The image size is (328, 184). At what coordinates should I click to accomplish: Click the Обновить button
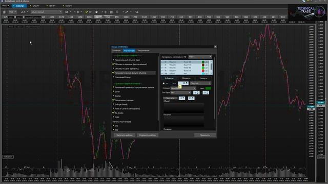186,78
